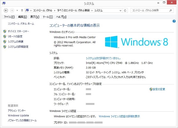Click the Windows 8 logo
This screenshot has width=178, height=128.
(x=136, y=42)
